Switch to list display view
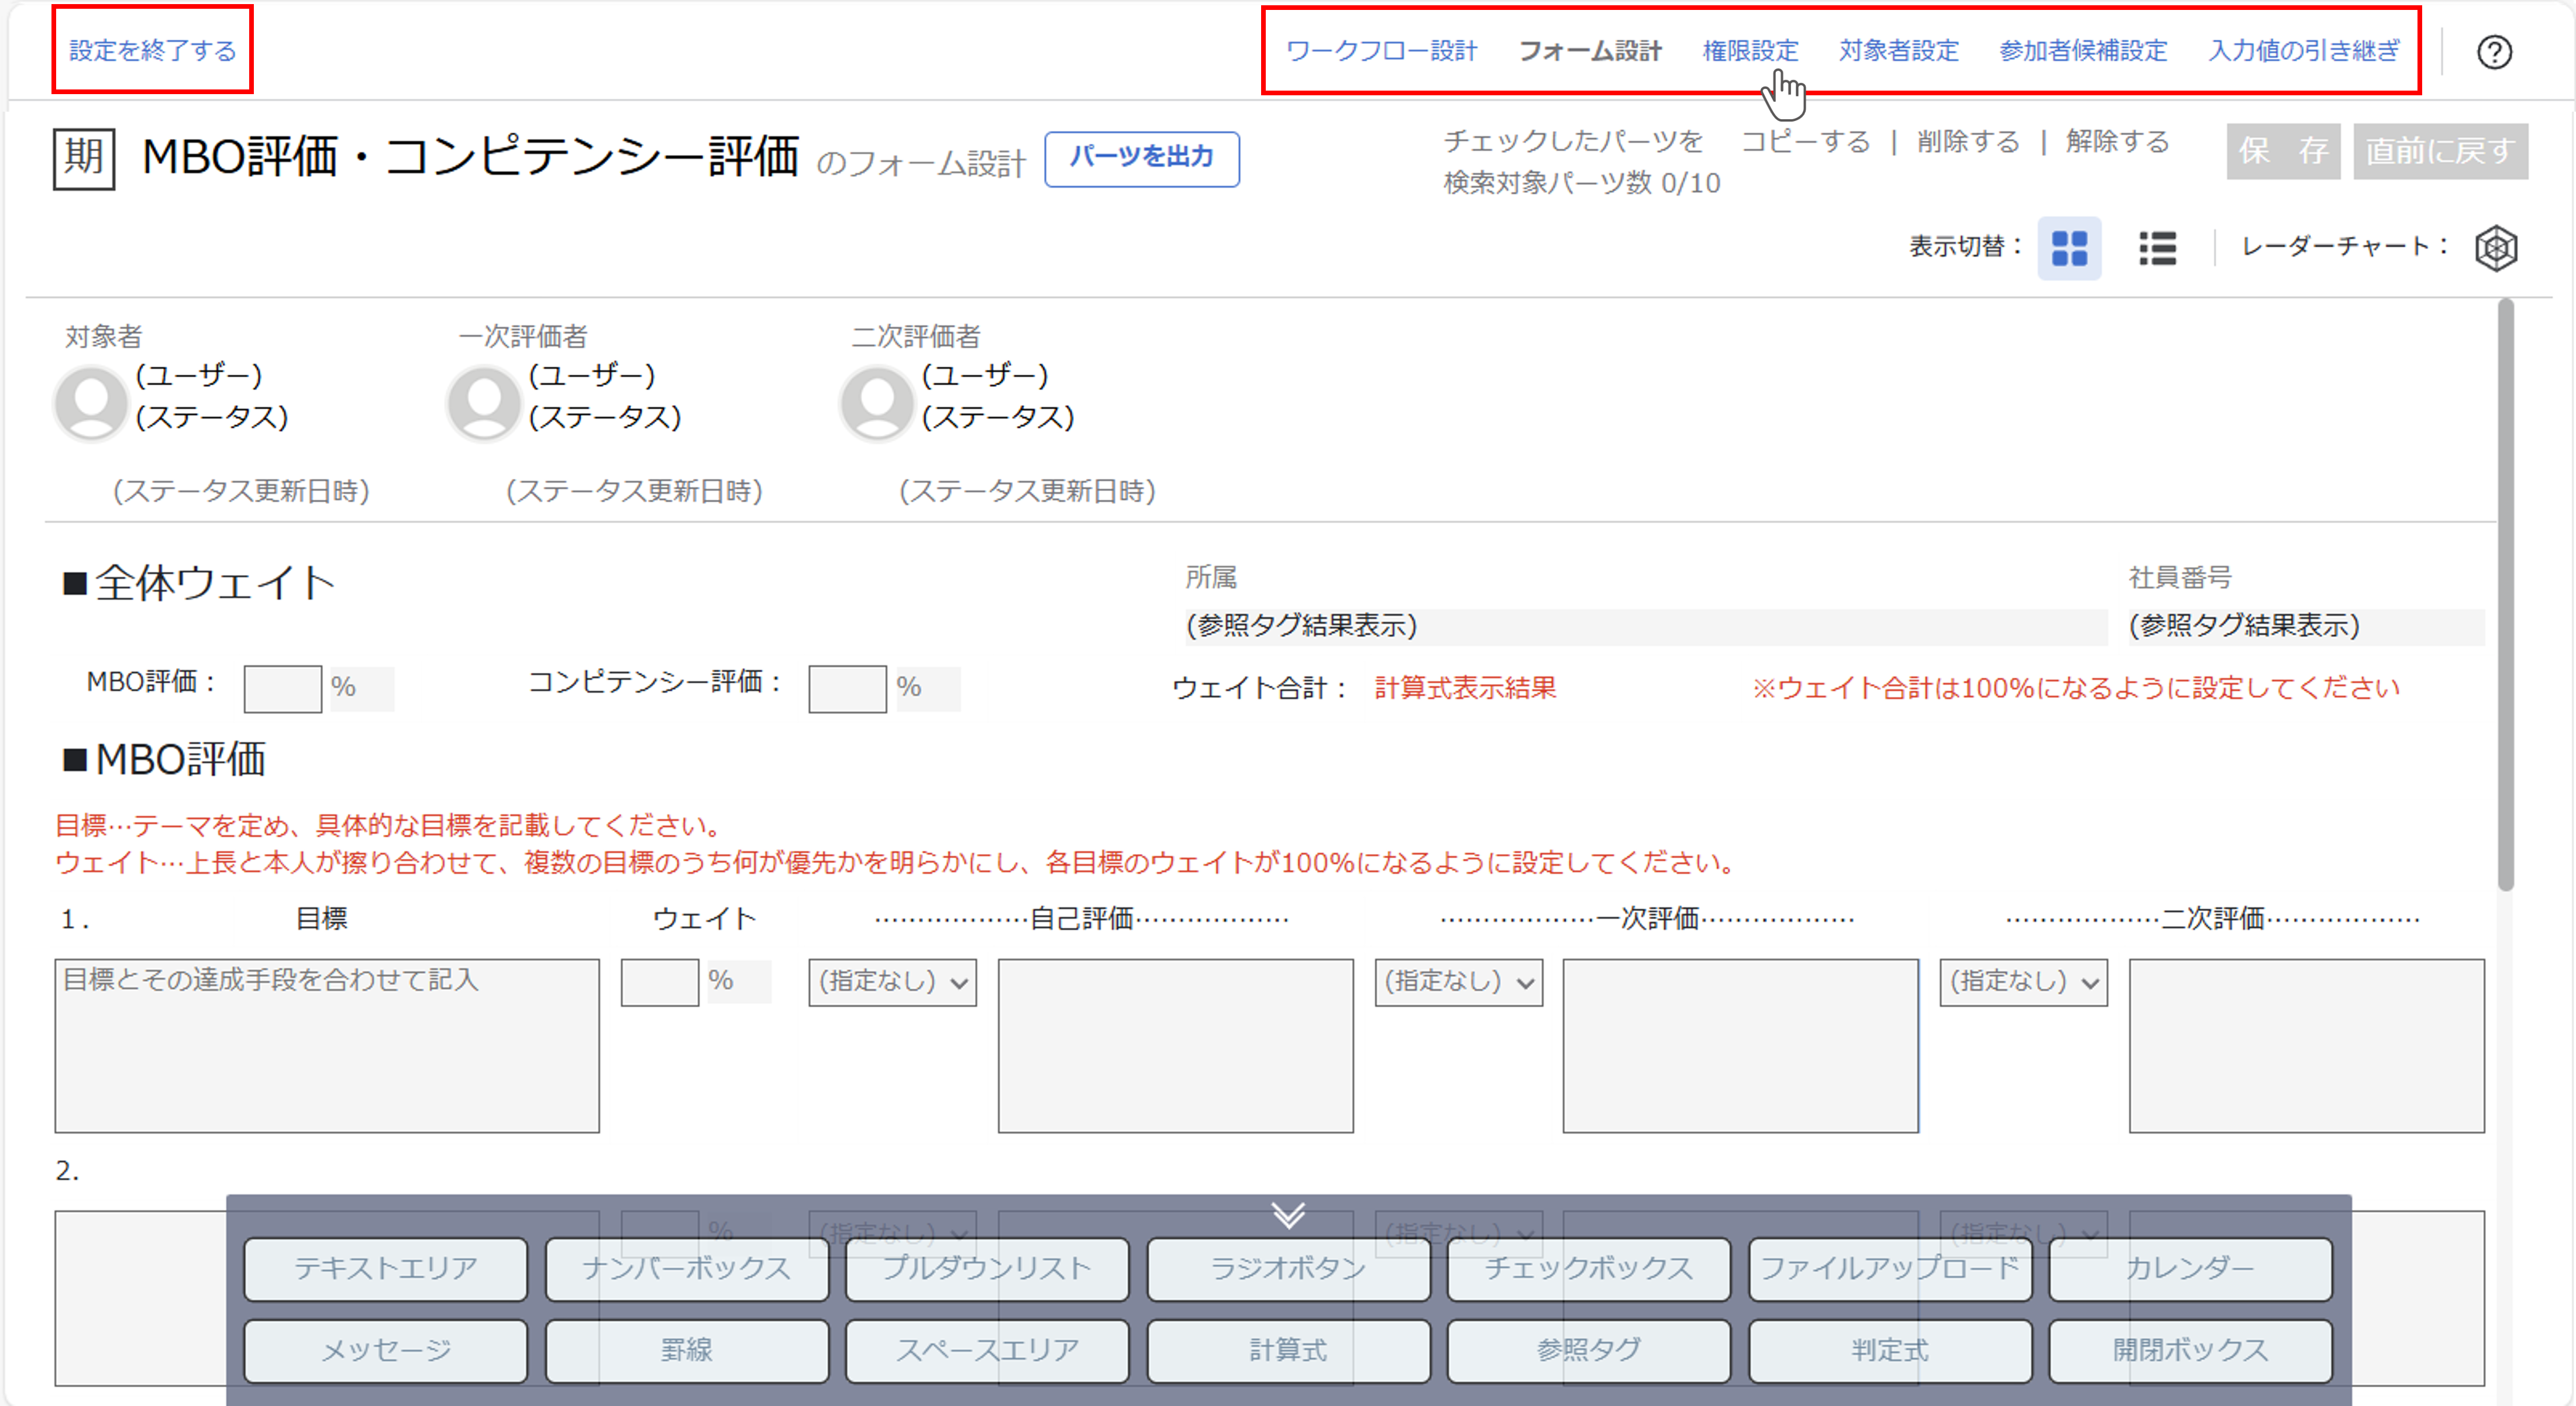Screen dimensions: 2576x1406 [x=2157, y=248]
